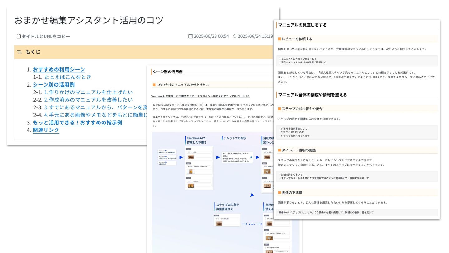
Task: Click the line ・STEP5を箇条書きにして
Action: (x=293, y=128)
